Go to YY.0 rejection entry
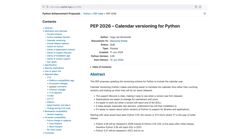248x139 pixels. (56, 93)
